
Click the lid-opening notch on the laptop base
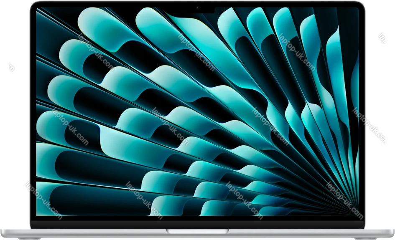pos(197,231)
